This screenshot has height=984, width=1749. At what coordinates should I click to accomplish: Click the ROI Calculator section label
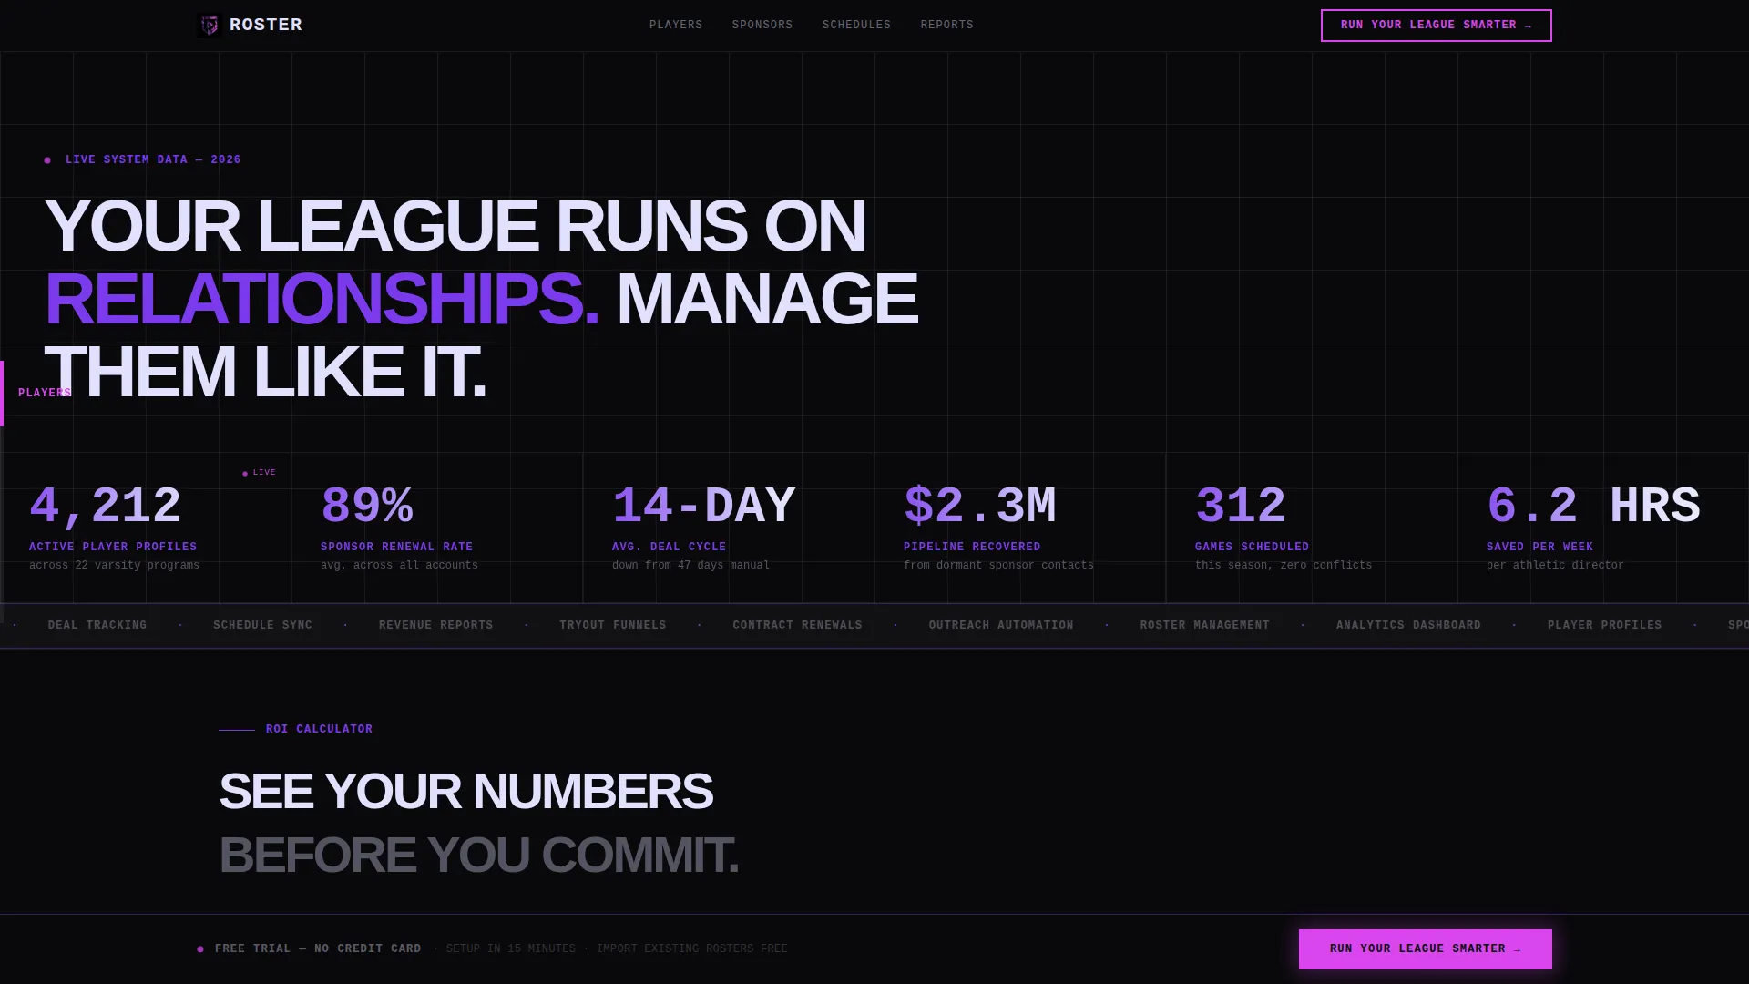(x=319, y=730)
